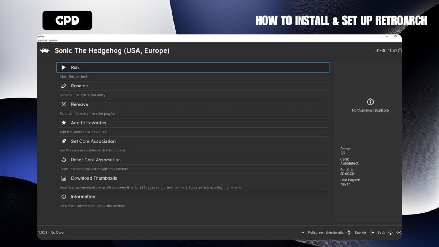Toggle Fullscreen thumbnails in footer
439x247 pixels.
click(x=325, y=233)
